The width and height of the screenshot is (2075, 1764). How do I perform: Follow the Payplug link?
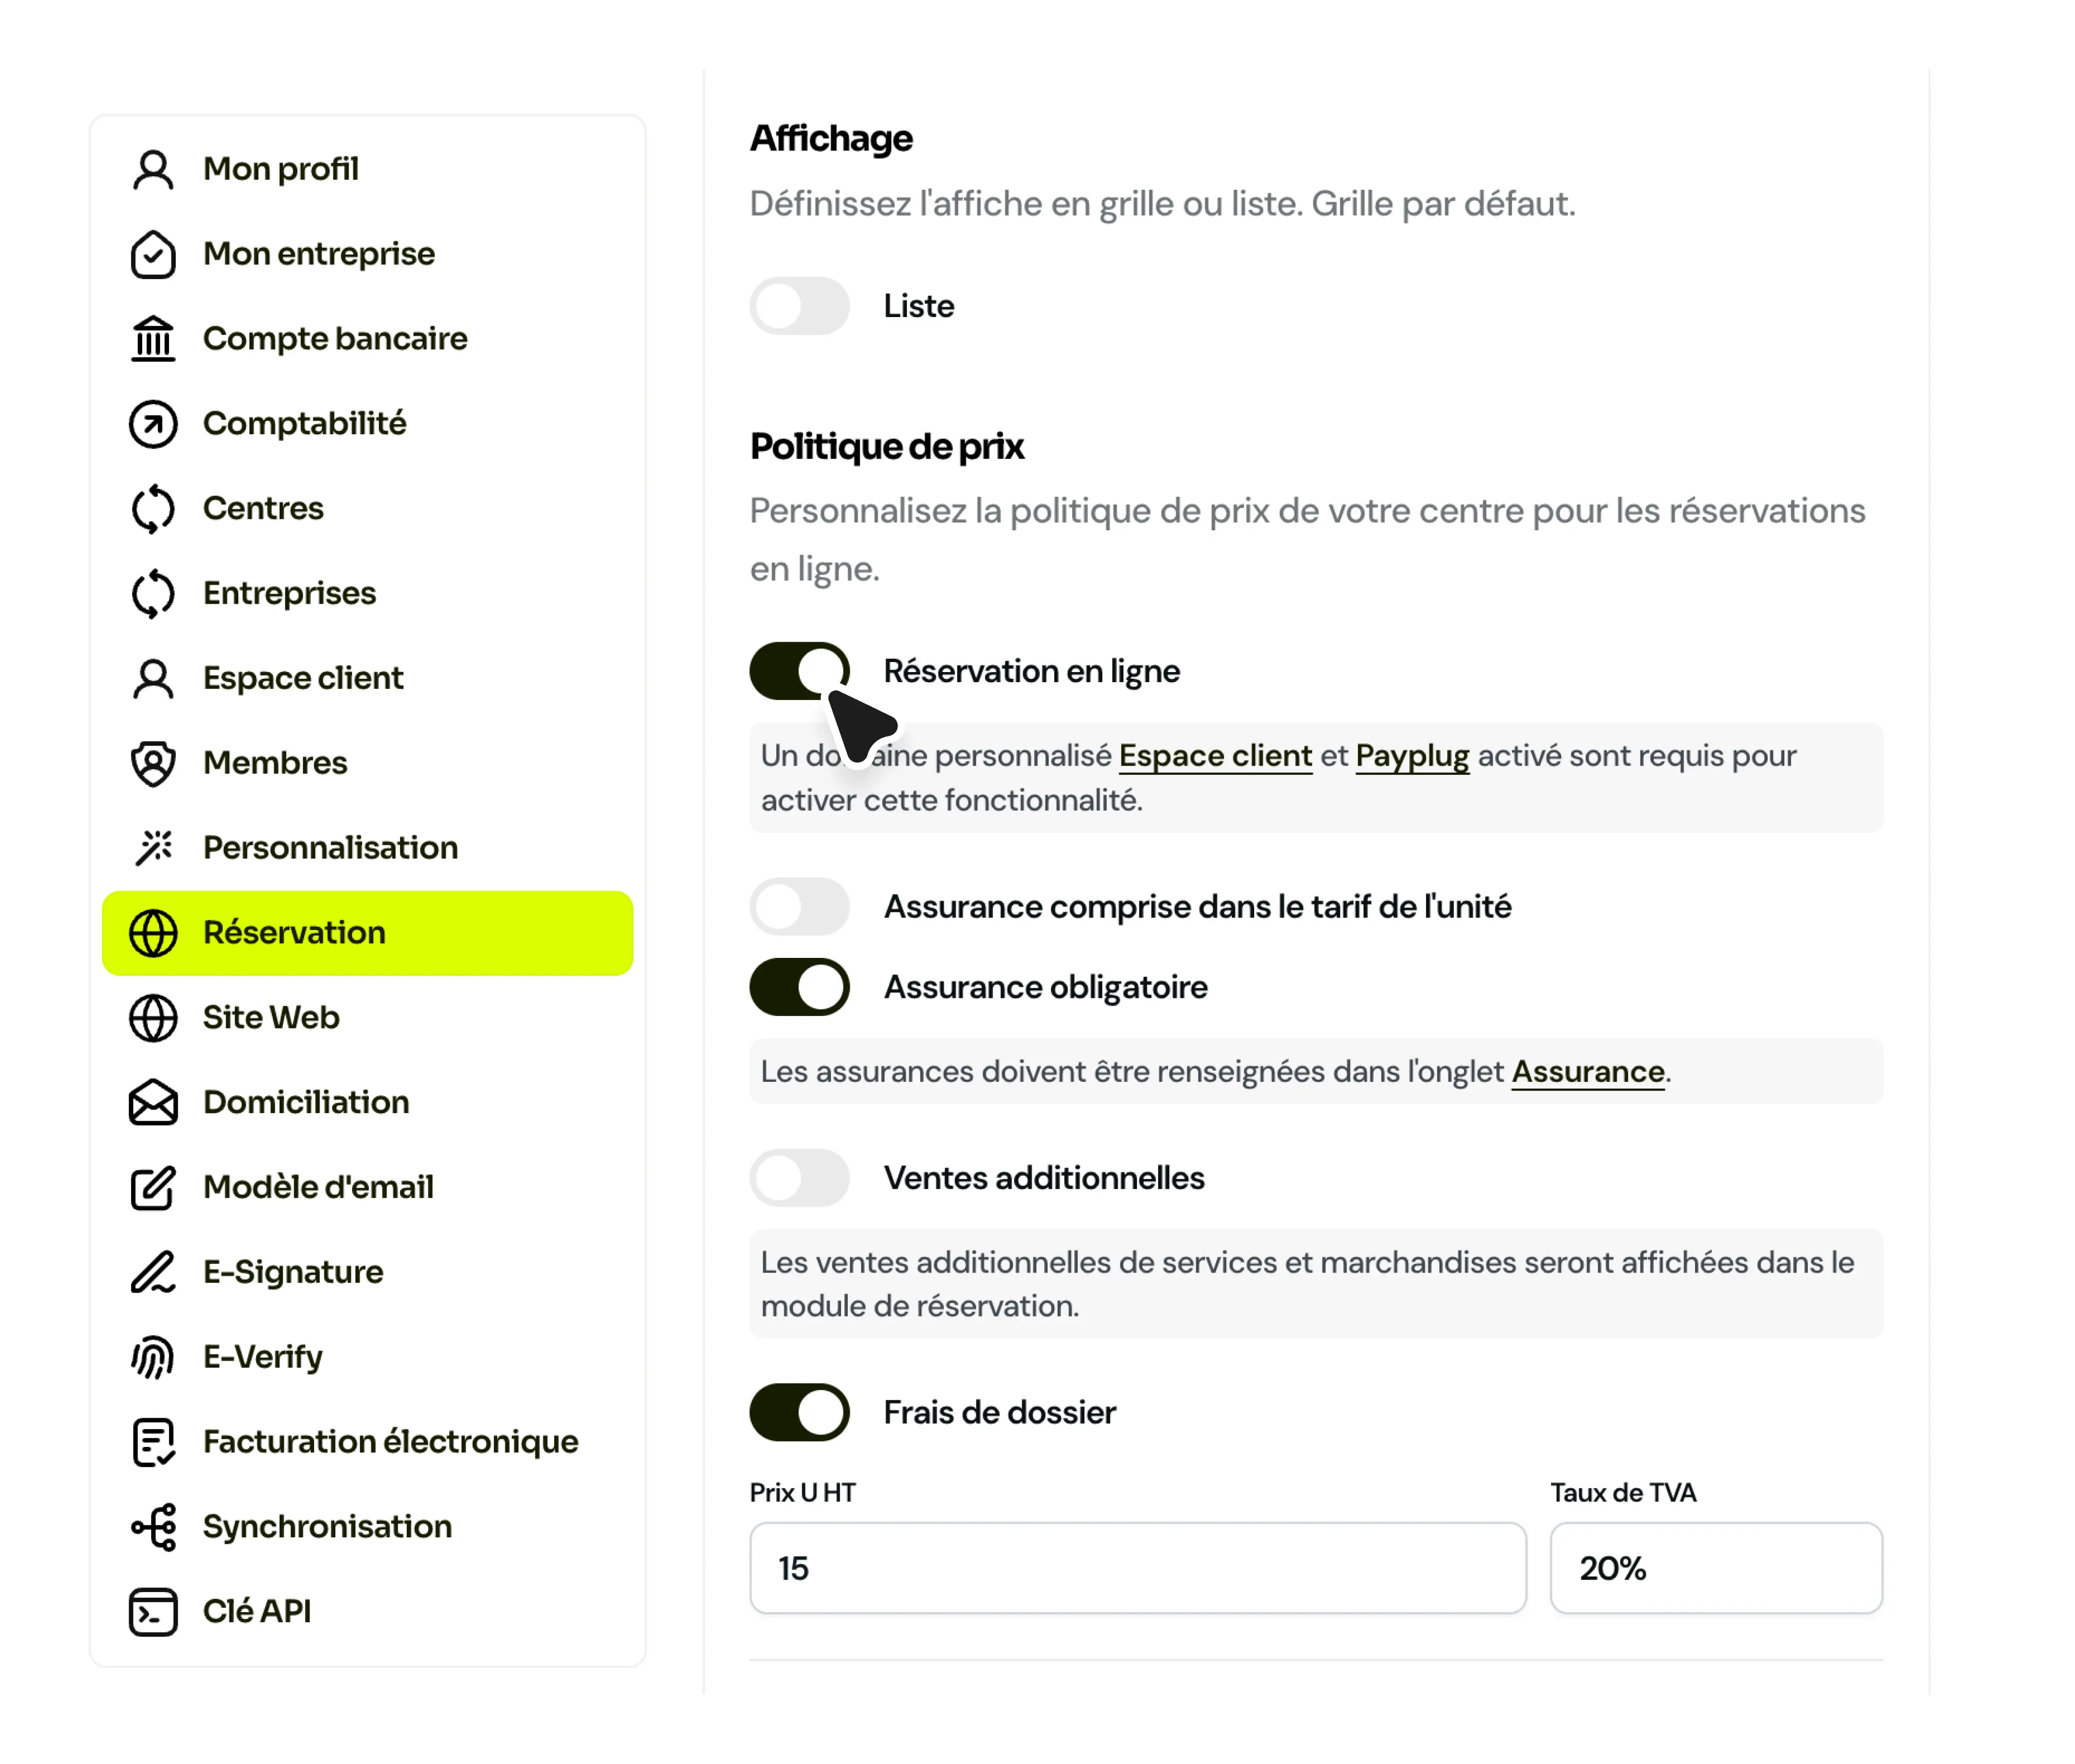(x=1412, y=756)
